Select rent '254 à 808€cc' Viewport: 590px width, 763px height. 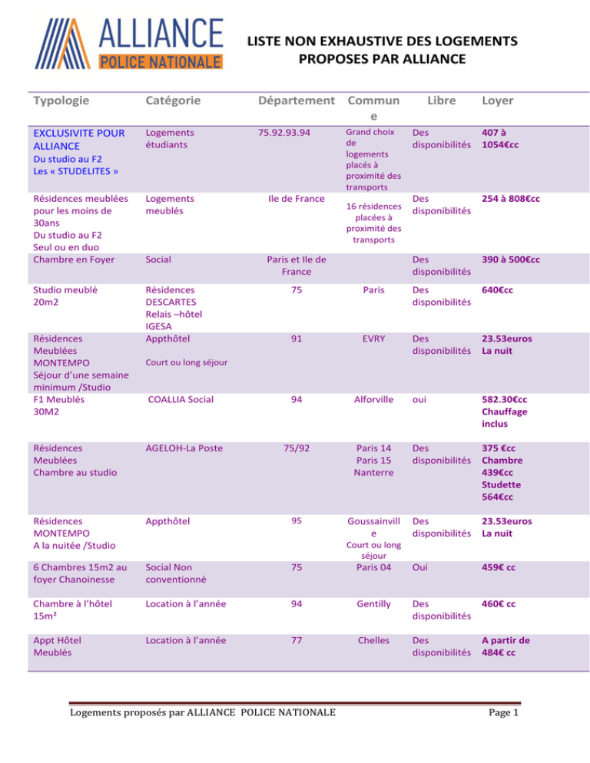pyautogui.click(x=511, y=199)
